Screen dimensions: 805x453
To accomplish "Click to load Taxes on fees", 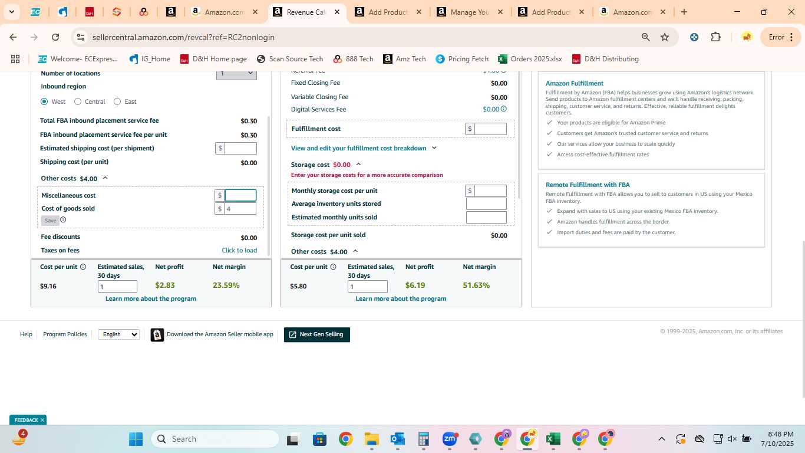I will [239, 250].
